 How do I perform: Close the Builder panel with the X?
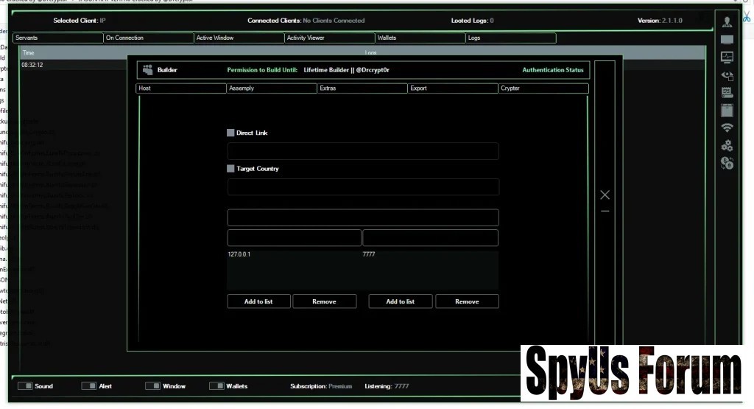[605, 195]
